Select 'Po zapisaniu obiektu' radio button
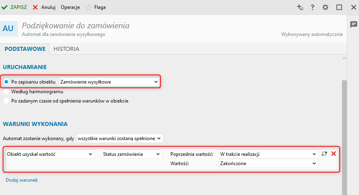 (x=6, y=82)
